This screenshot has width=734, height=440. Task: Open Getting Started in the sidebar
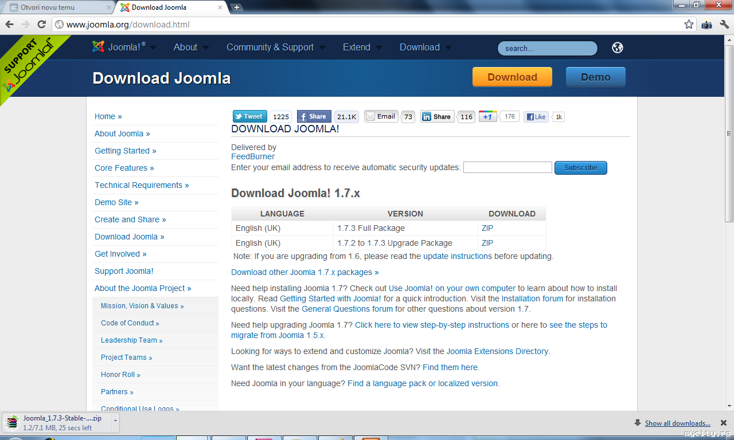126,151
